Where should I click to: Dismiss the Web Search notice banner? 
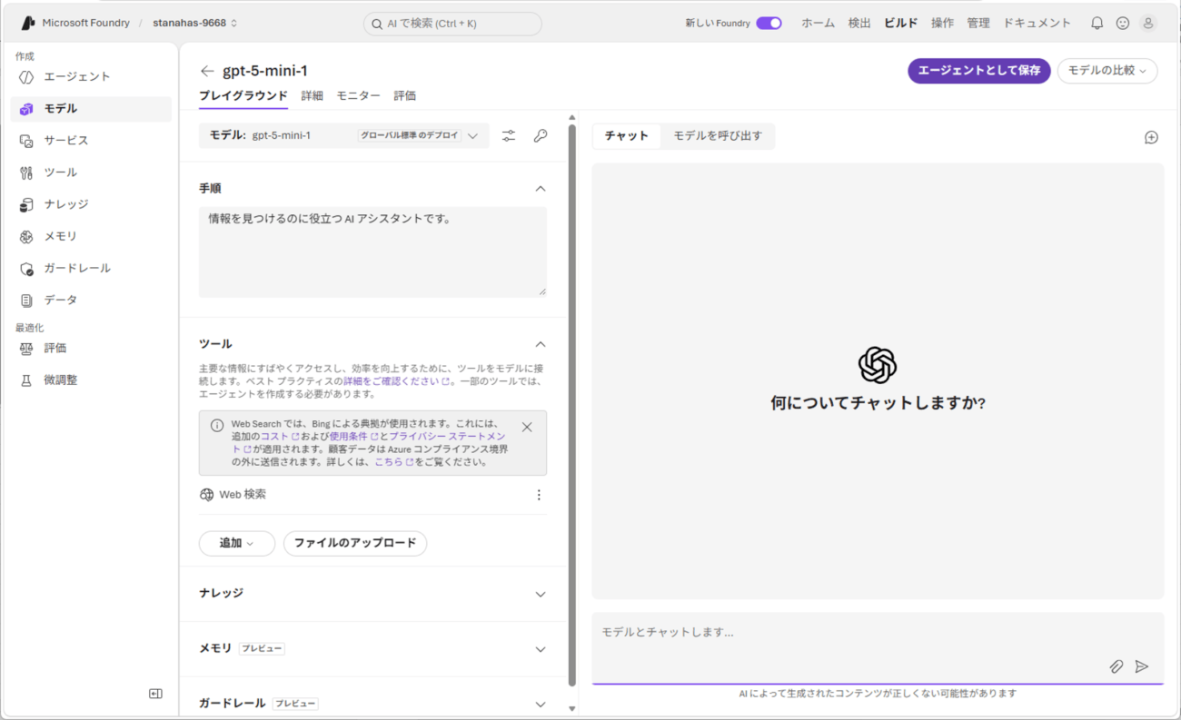click(x=527, y=427)
